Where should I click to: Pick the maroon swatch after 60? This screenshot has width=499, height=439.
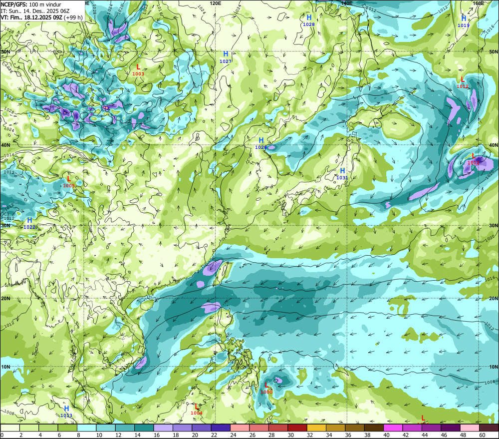click(489, 428)
